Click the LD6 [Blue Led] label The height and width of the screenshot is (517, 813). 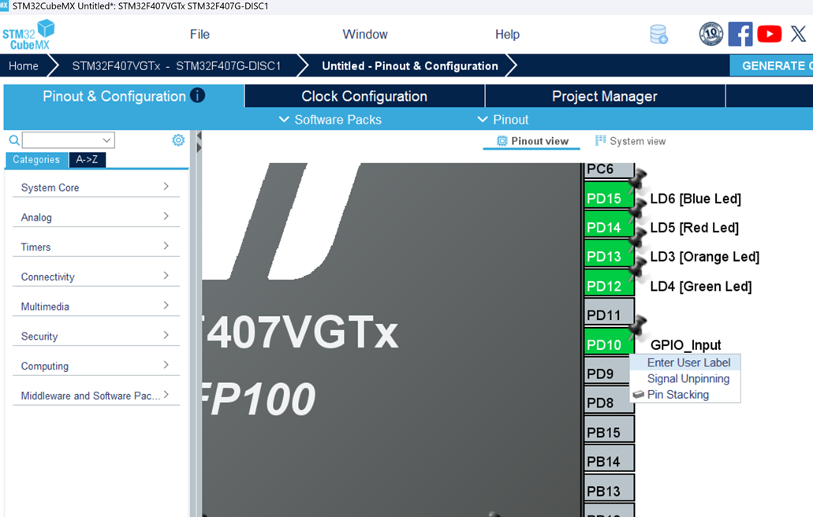696,199
